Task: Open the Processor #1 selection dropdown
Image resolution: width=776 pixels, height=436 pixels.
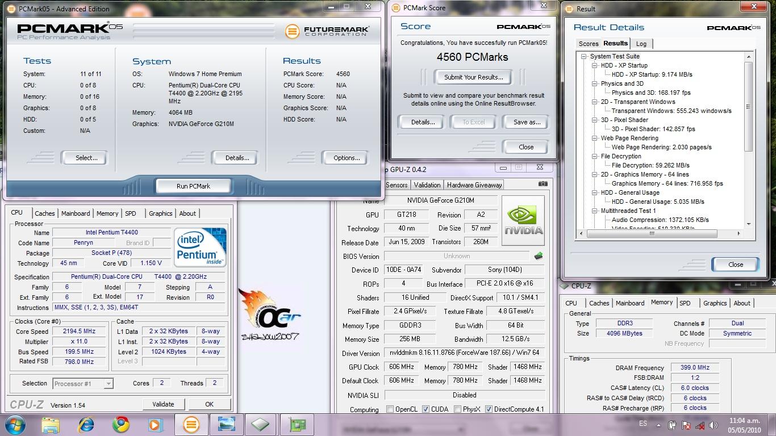Action: coord(83,384)
